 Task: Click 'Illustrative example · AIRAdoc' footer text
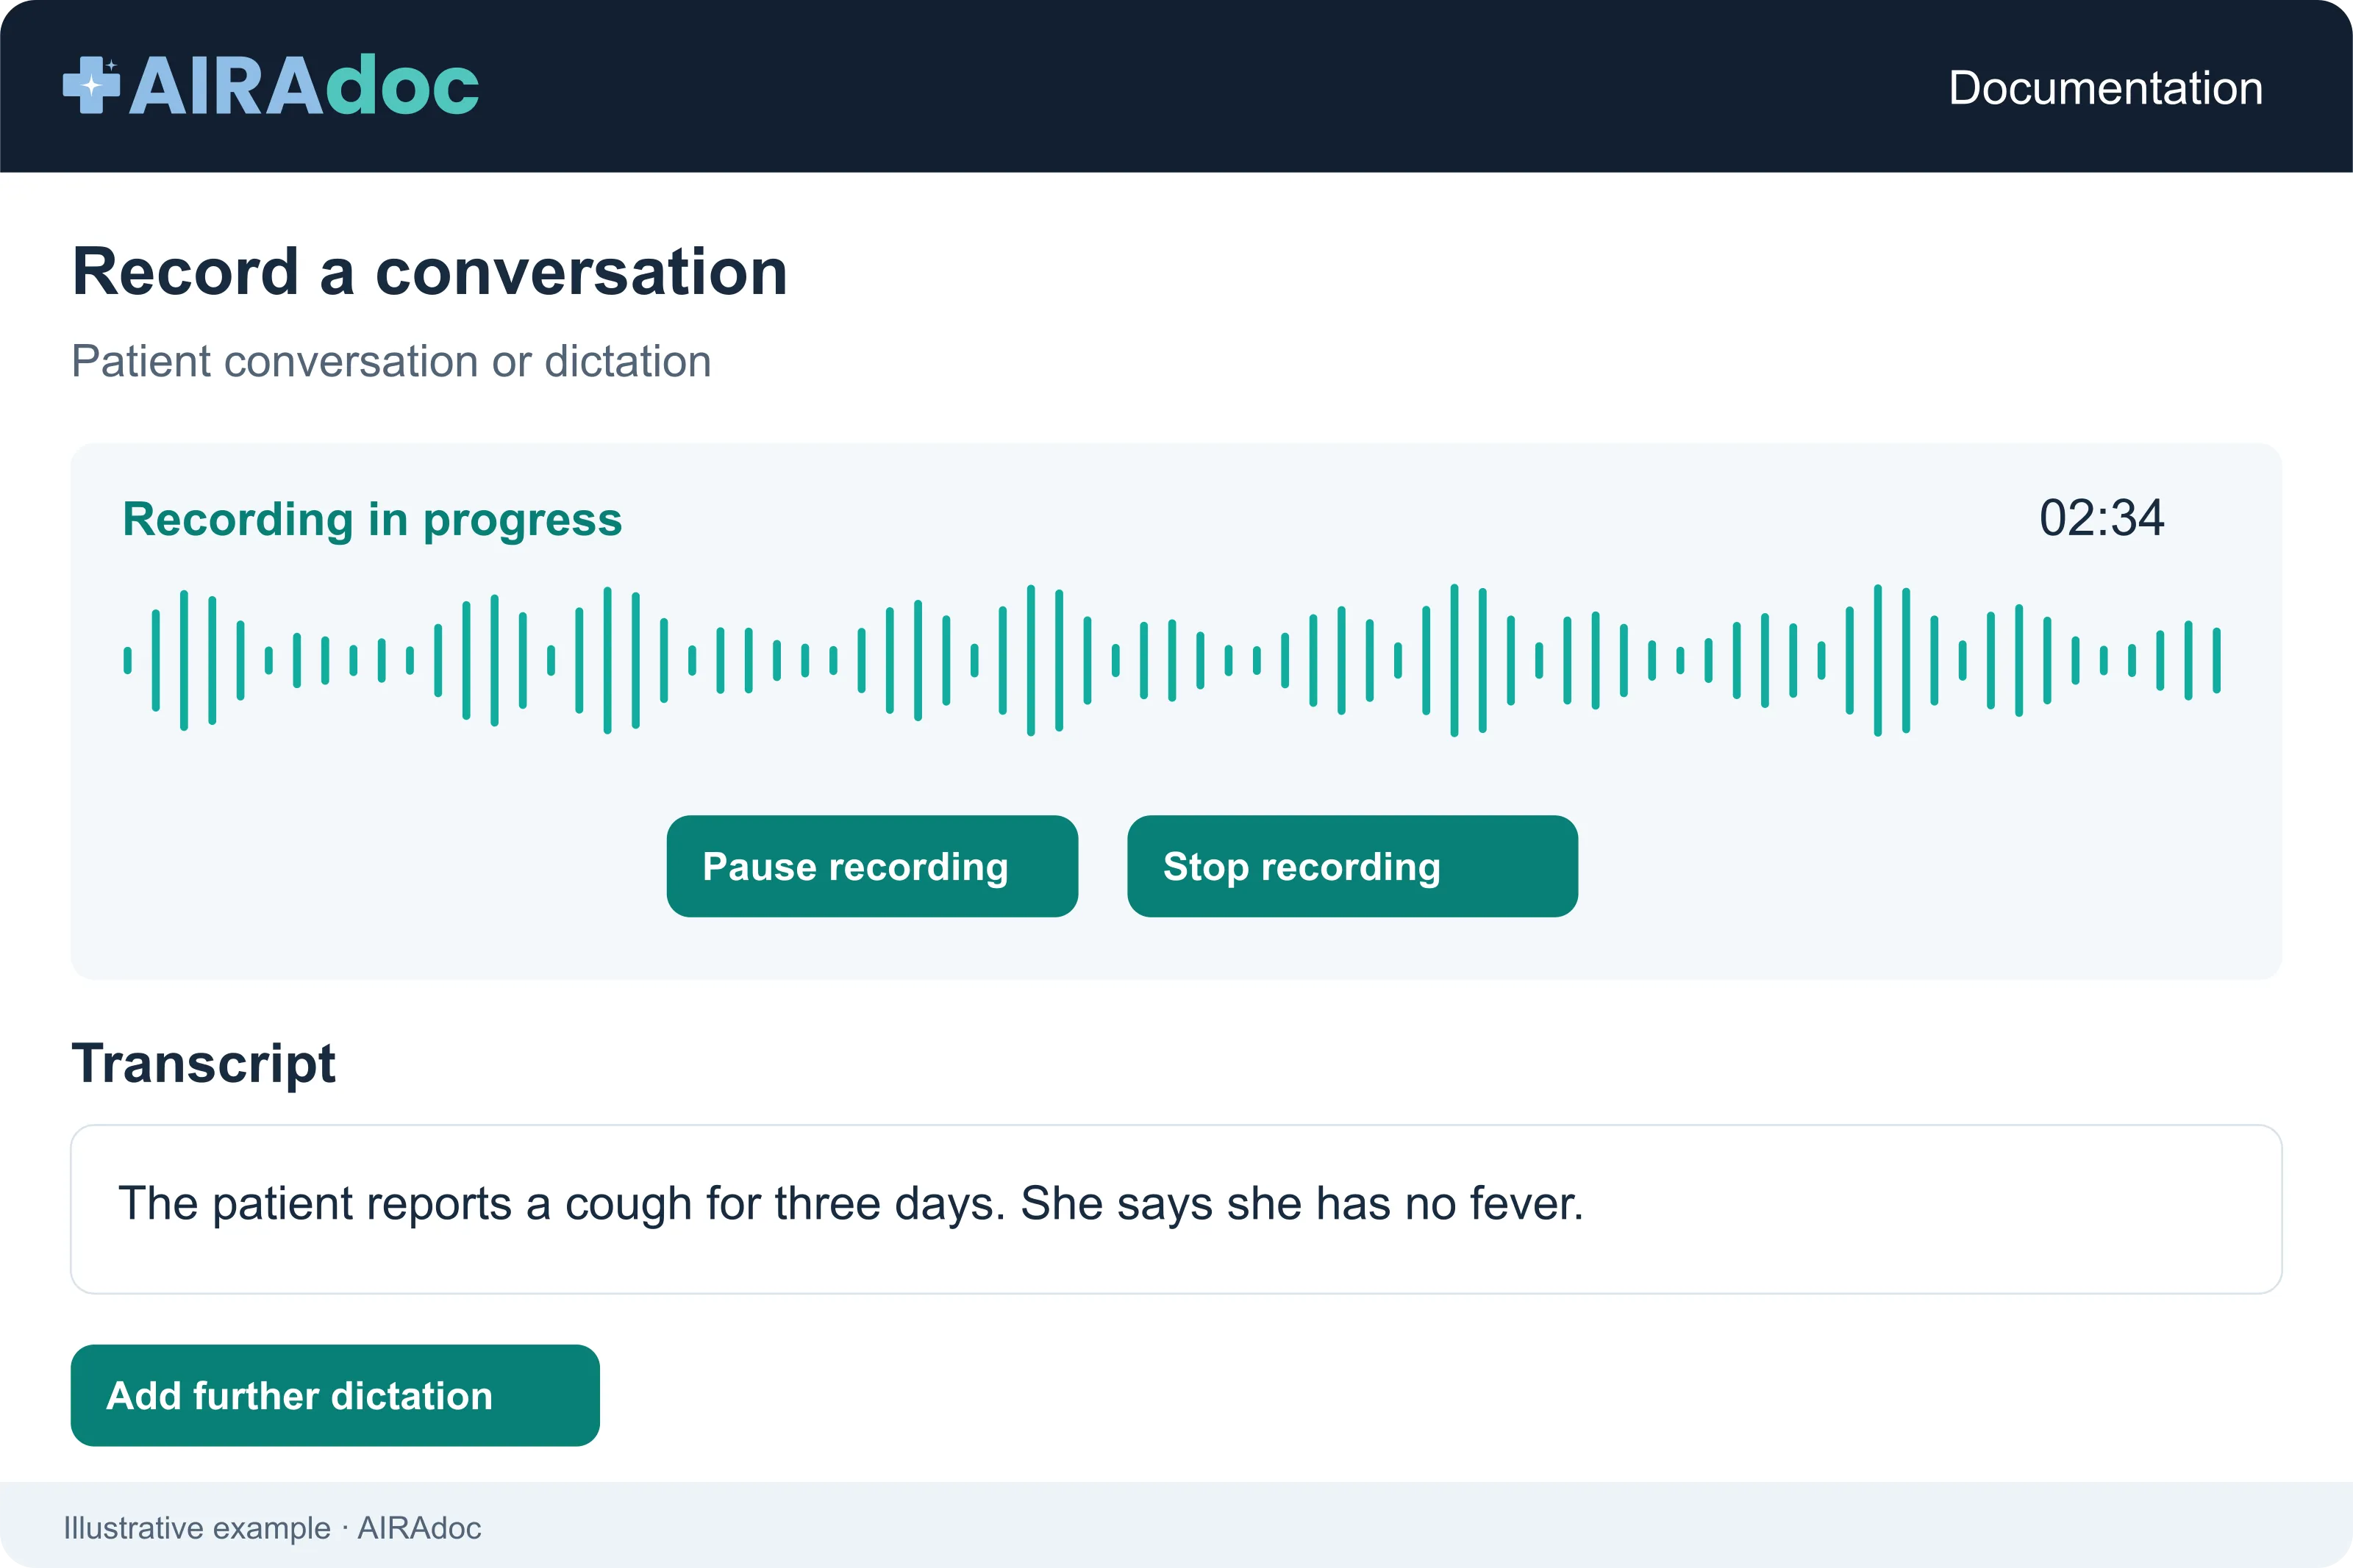pos(272,1528)
